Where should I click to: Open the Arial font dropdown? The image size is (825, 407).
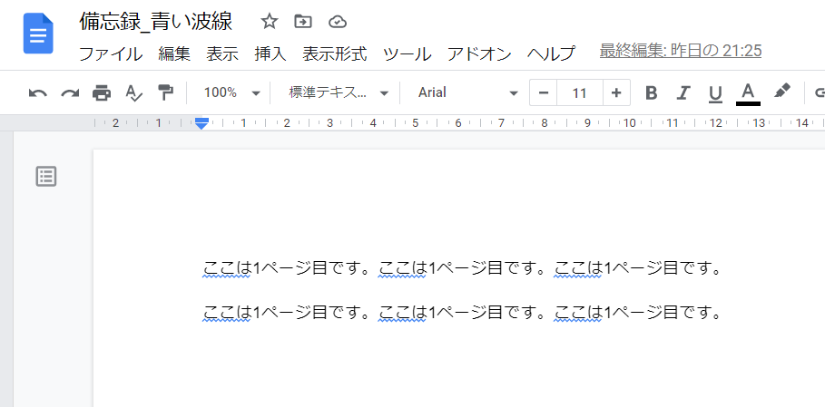click(x=467, y=93)
